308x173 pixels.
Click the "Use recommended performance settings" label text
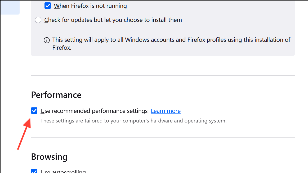tap(94, 111)
